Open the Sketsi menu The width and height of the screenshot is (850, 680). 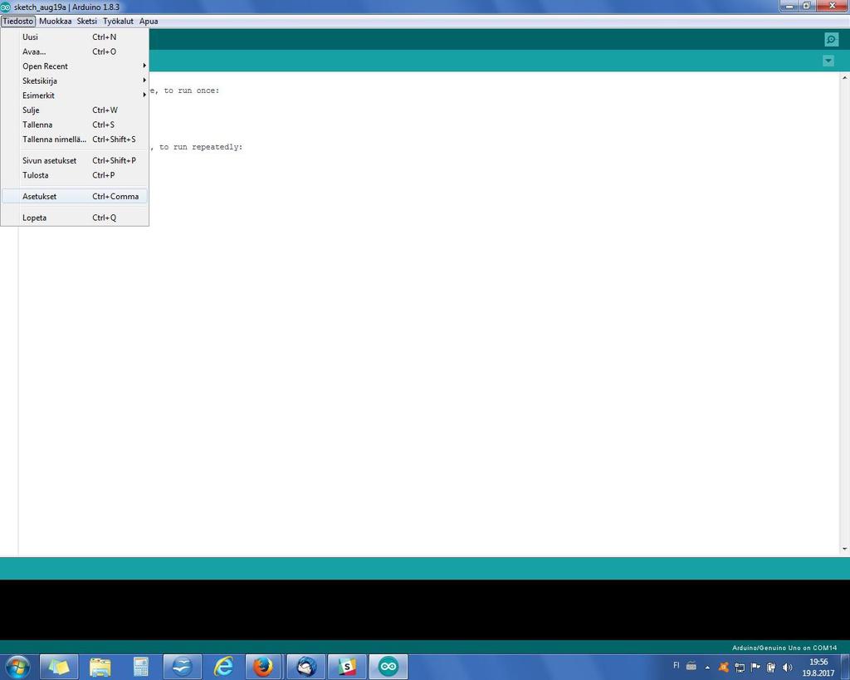point(86,21)
